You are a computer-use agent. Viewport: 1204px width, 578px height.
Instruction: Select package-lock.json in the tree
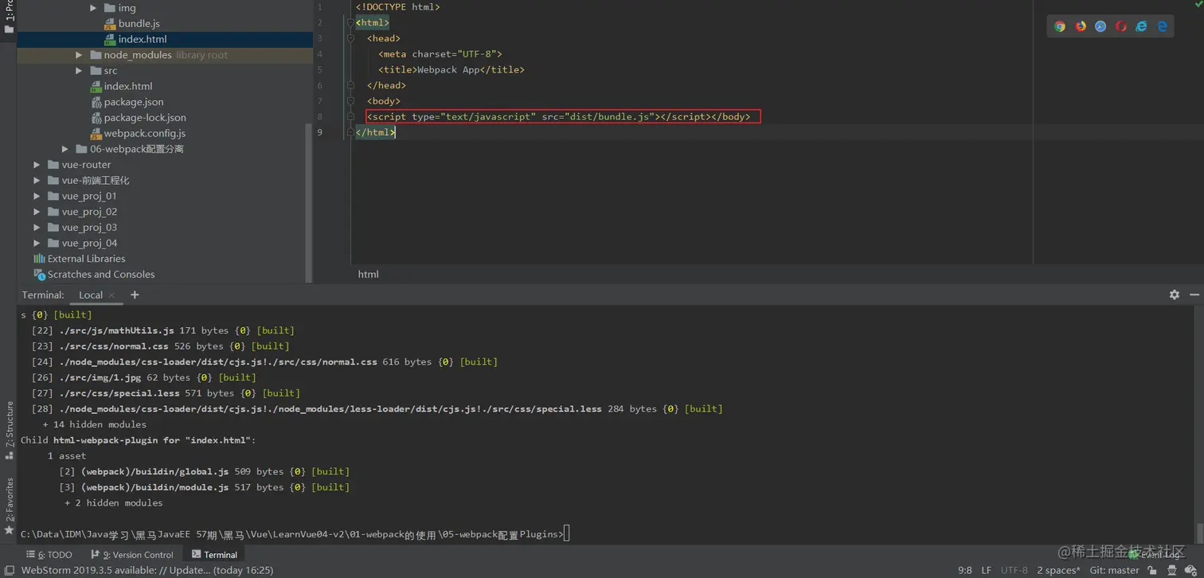coord(145,118)
